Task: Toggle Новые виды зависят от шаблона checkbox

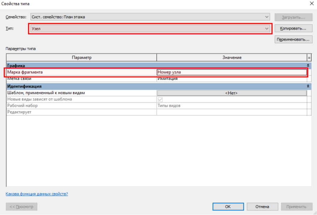Action: tap(160, 99)
